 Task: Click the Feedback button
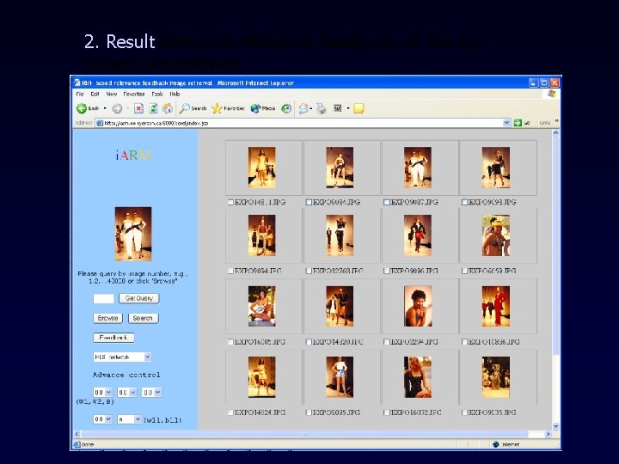(x=113, y=338)
